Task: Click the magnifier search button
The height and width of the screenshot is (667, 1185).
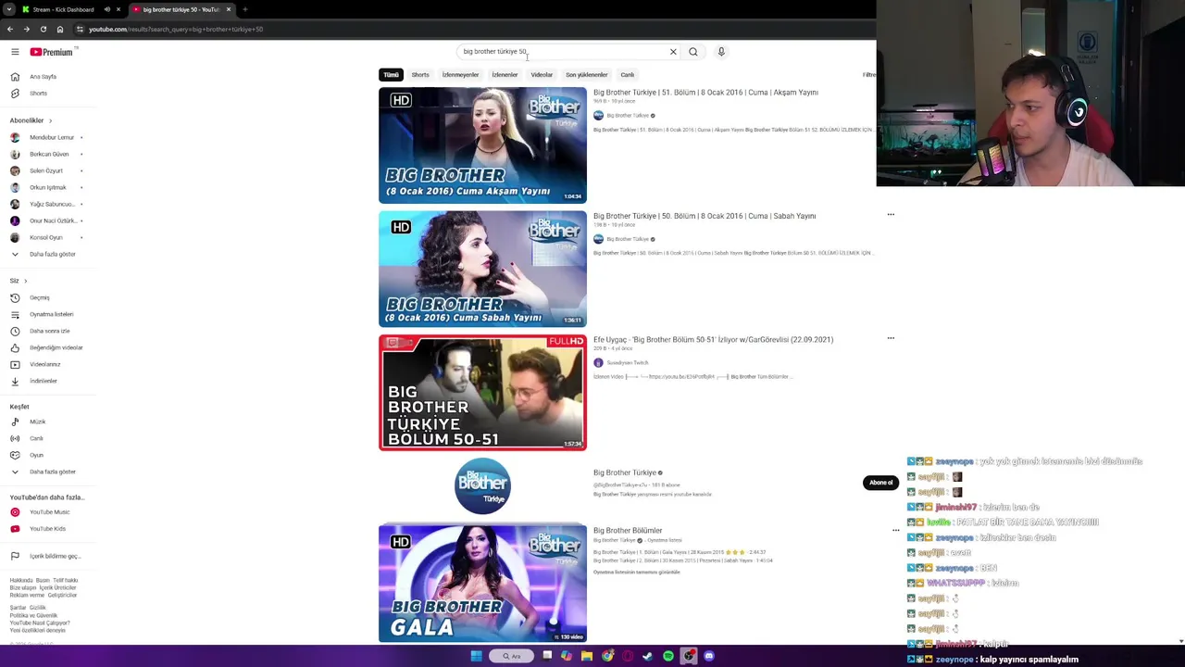Action: pyautogui.click(x=692, y=52)
